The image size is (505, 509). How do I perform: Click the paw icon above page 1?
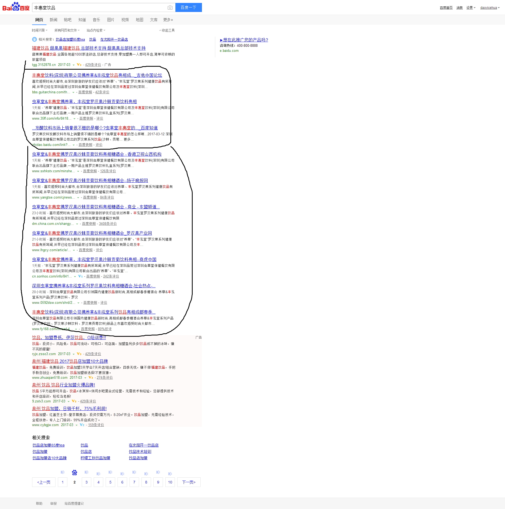tap(63, 472)
